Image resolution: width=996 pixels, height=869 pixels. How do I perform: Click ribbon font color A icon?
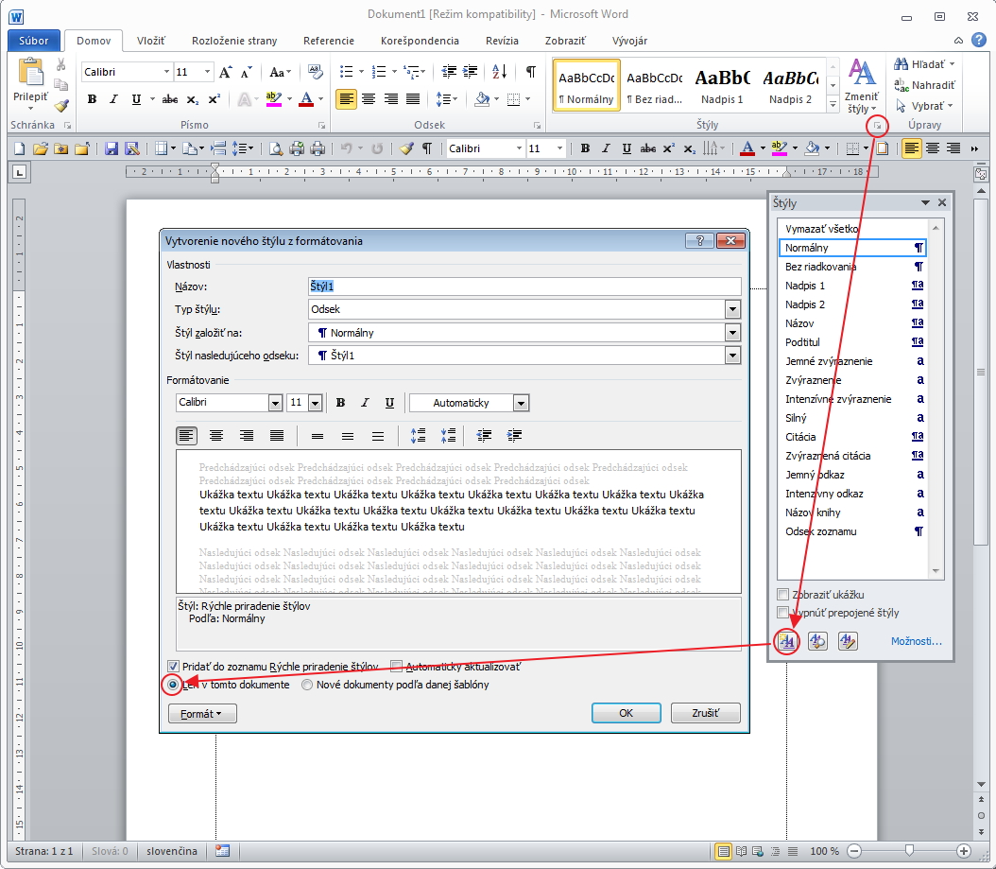pyautogui.click(x=306, y=99)
